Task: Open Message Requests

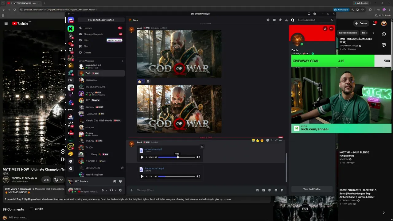Action: tap(101, 34)
